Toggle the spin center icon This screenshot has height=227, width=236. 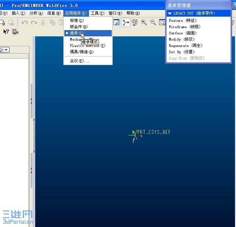(x=126, y=22)
